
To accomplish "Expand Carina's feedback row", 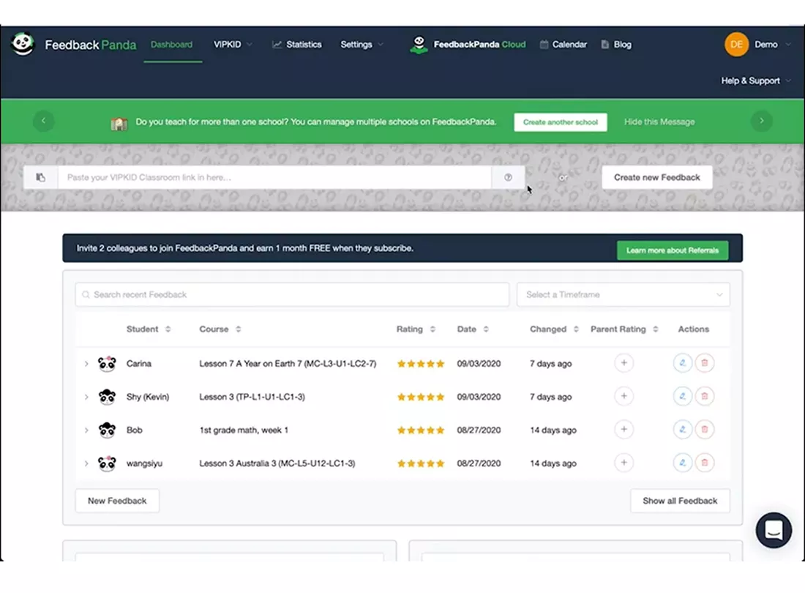I will pos(86,364).
